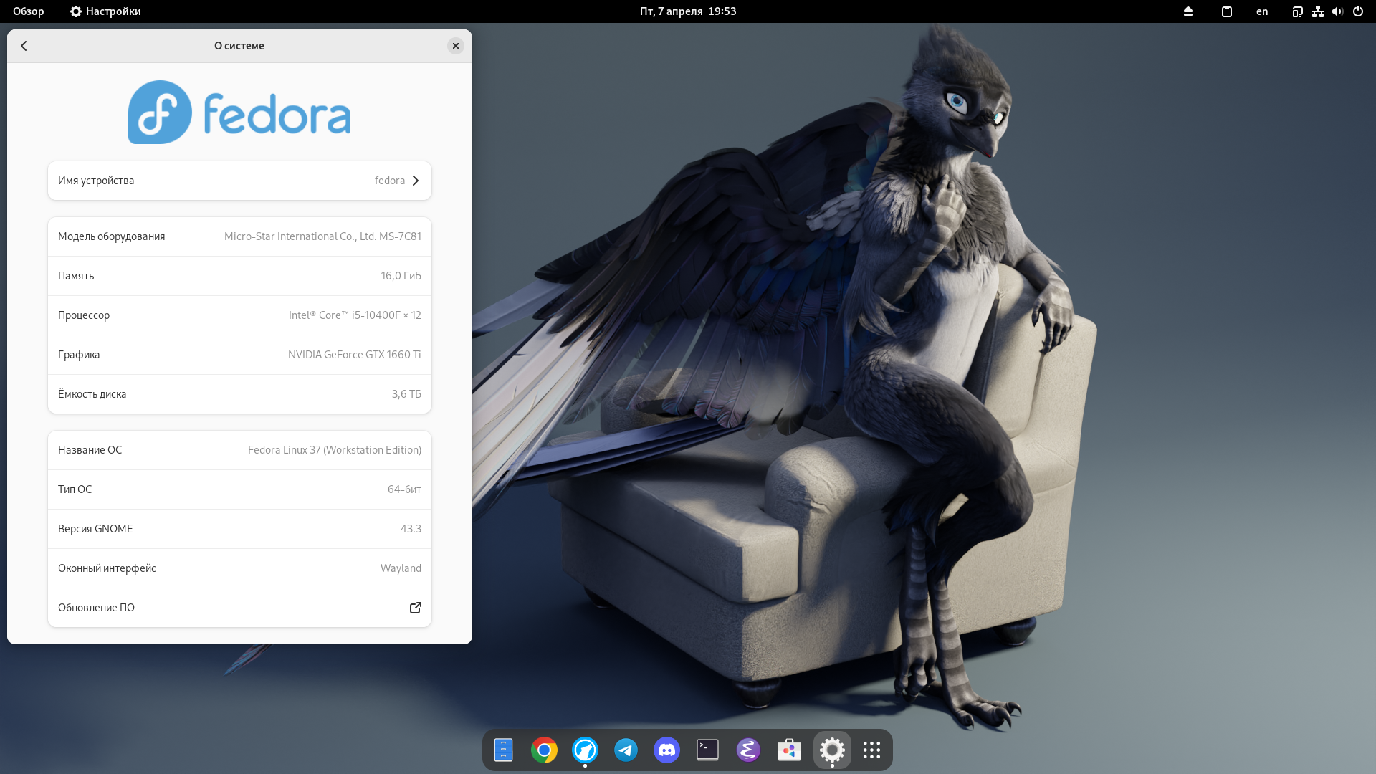Click the eject tray icon
The width and height of the screenshot is (1376, 774).
[x=1188, y=11]
